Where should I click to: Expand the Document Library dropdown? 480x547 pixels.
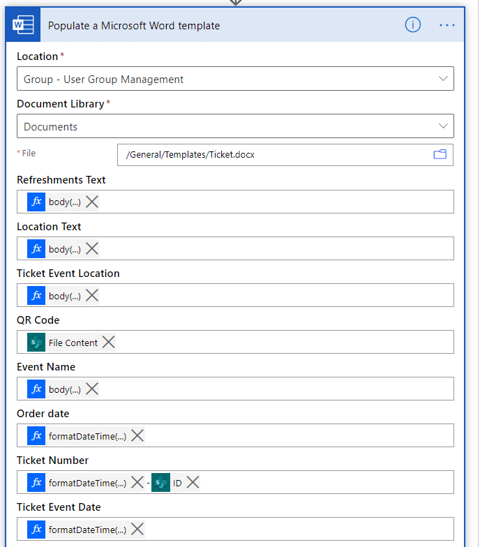(x=443, y=126)
